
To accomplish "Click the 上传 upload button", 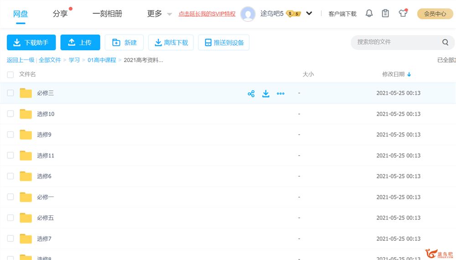I will 80,42.
